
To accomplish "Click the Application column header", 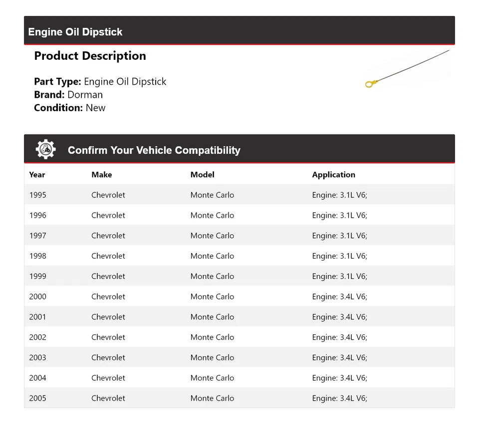I will click(333, 175).
